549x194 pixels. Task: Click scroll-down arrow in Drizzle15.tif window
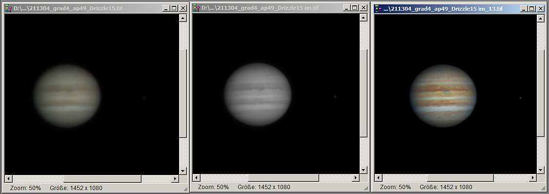[x=183, y=171]
